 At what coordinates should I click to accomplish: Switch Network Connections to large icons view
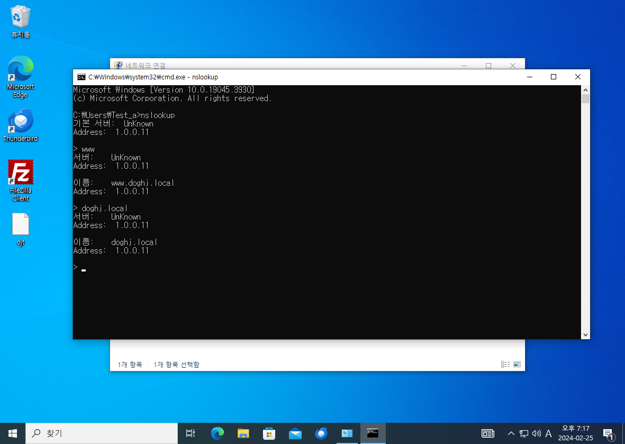click(517, 364)
